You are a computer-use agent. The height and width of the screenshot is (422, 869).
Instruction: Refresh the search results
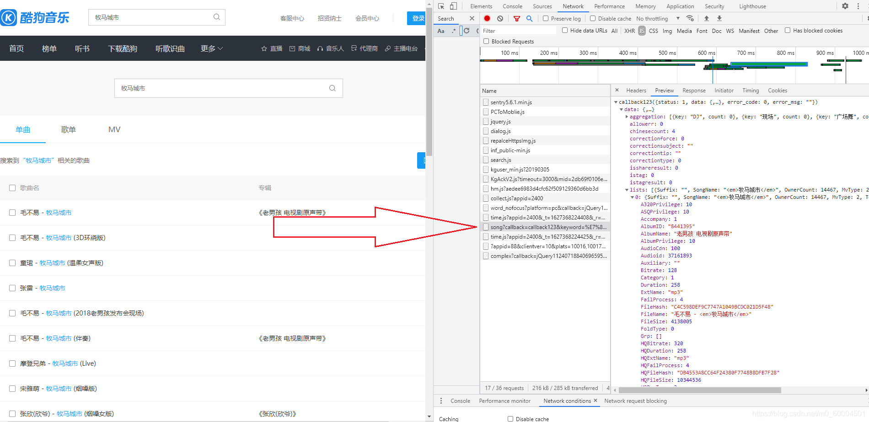click(x=467, y=31)
